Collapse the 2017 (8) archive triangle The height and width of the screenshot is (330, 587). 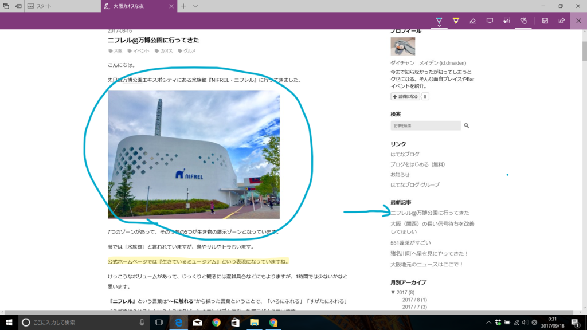coord(393,293)
